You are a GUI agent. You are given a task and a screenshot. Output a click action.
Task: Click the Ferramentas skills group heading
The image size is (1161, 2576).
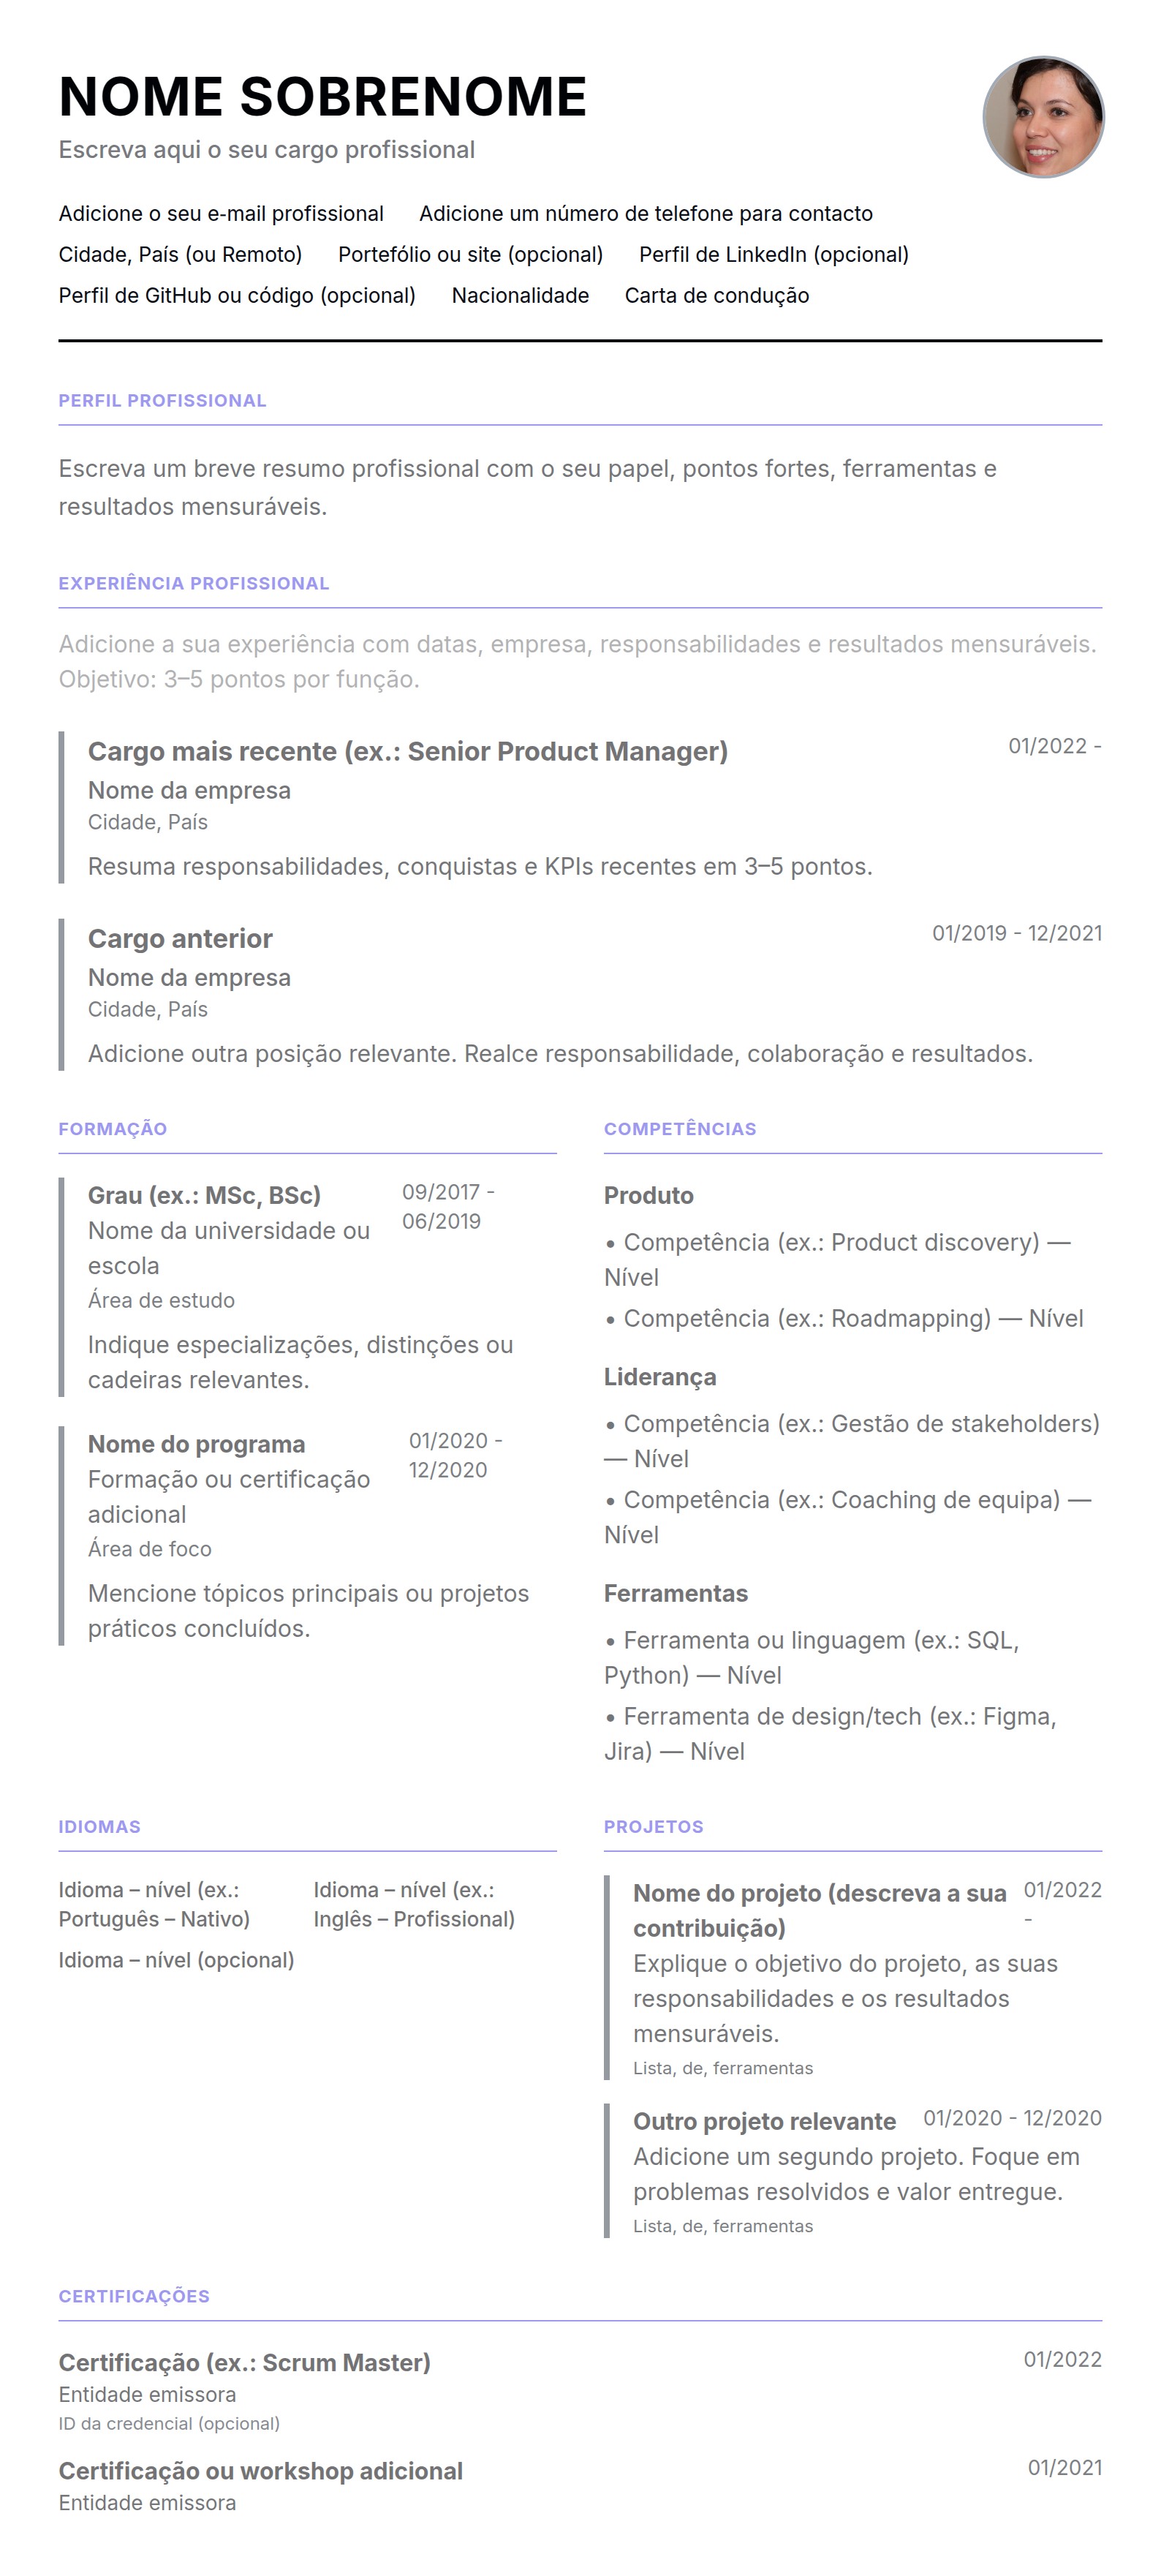click(675, 1594)
